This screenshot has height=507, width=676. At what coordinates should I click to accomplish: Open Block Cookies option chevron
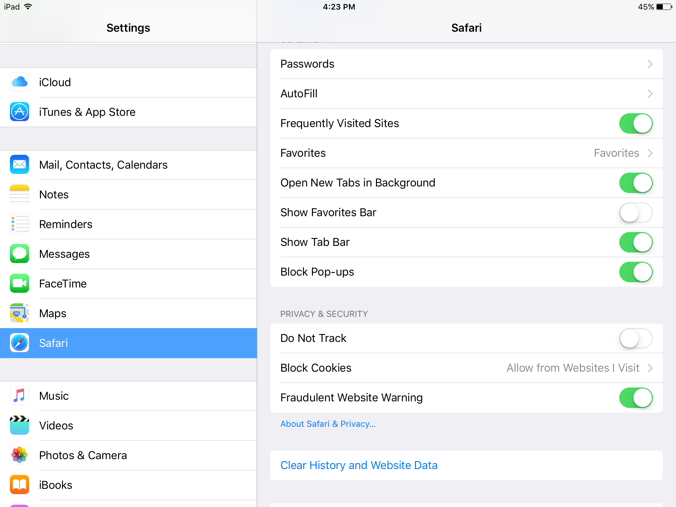point(650,368)
